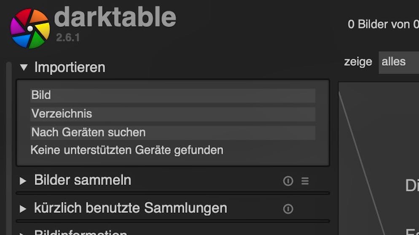This screenshot has height=235, width=419.
Task: Click the kürzlich benutzte Sammlungen title
Action: click(131, 209)
